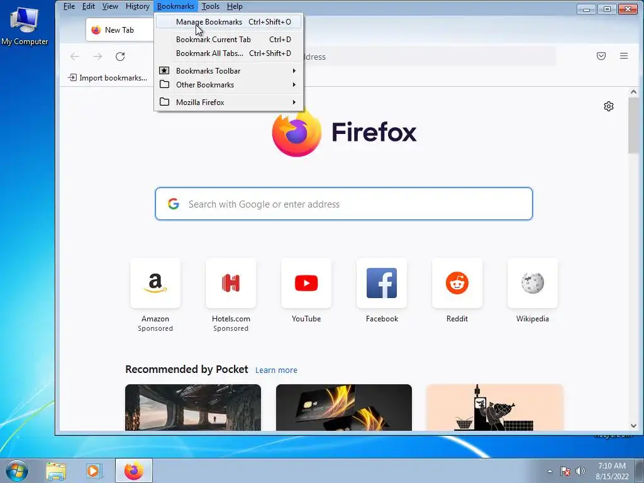The height and width of the screenshot is (483, 644).
Task: Expand the Other Bookmarks submenu
Action: coord(228,85)
